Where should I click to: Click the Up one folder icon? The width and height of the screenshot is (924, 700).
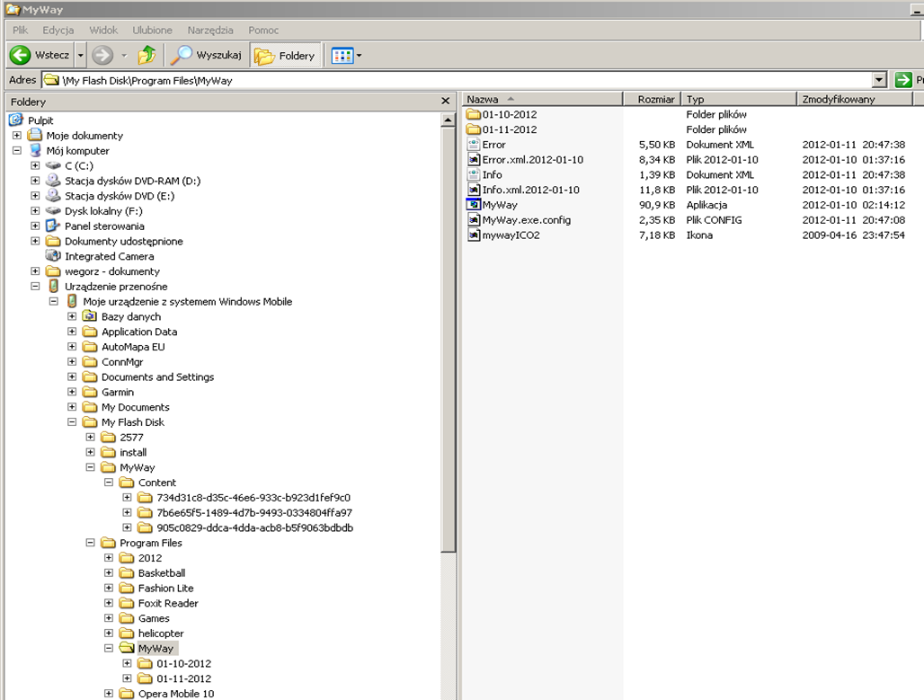147,55
